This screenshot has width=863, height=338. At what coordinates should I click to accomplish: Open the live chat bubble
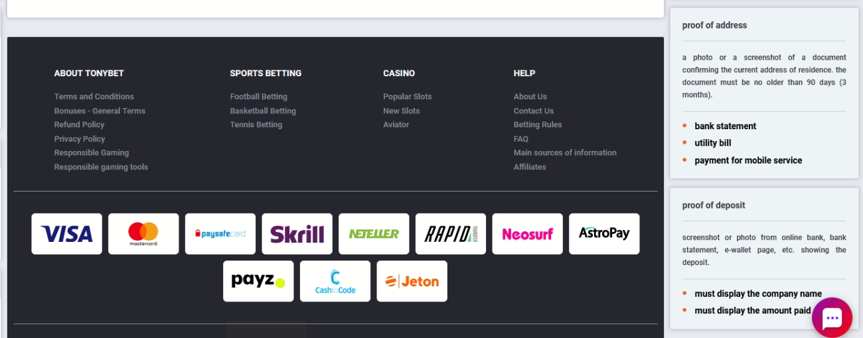click(x=832, y=318)
